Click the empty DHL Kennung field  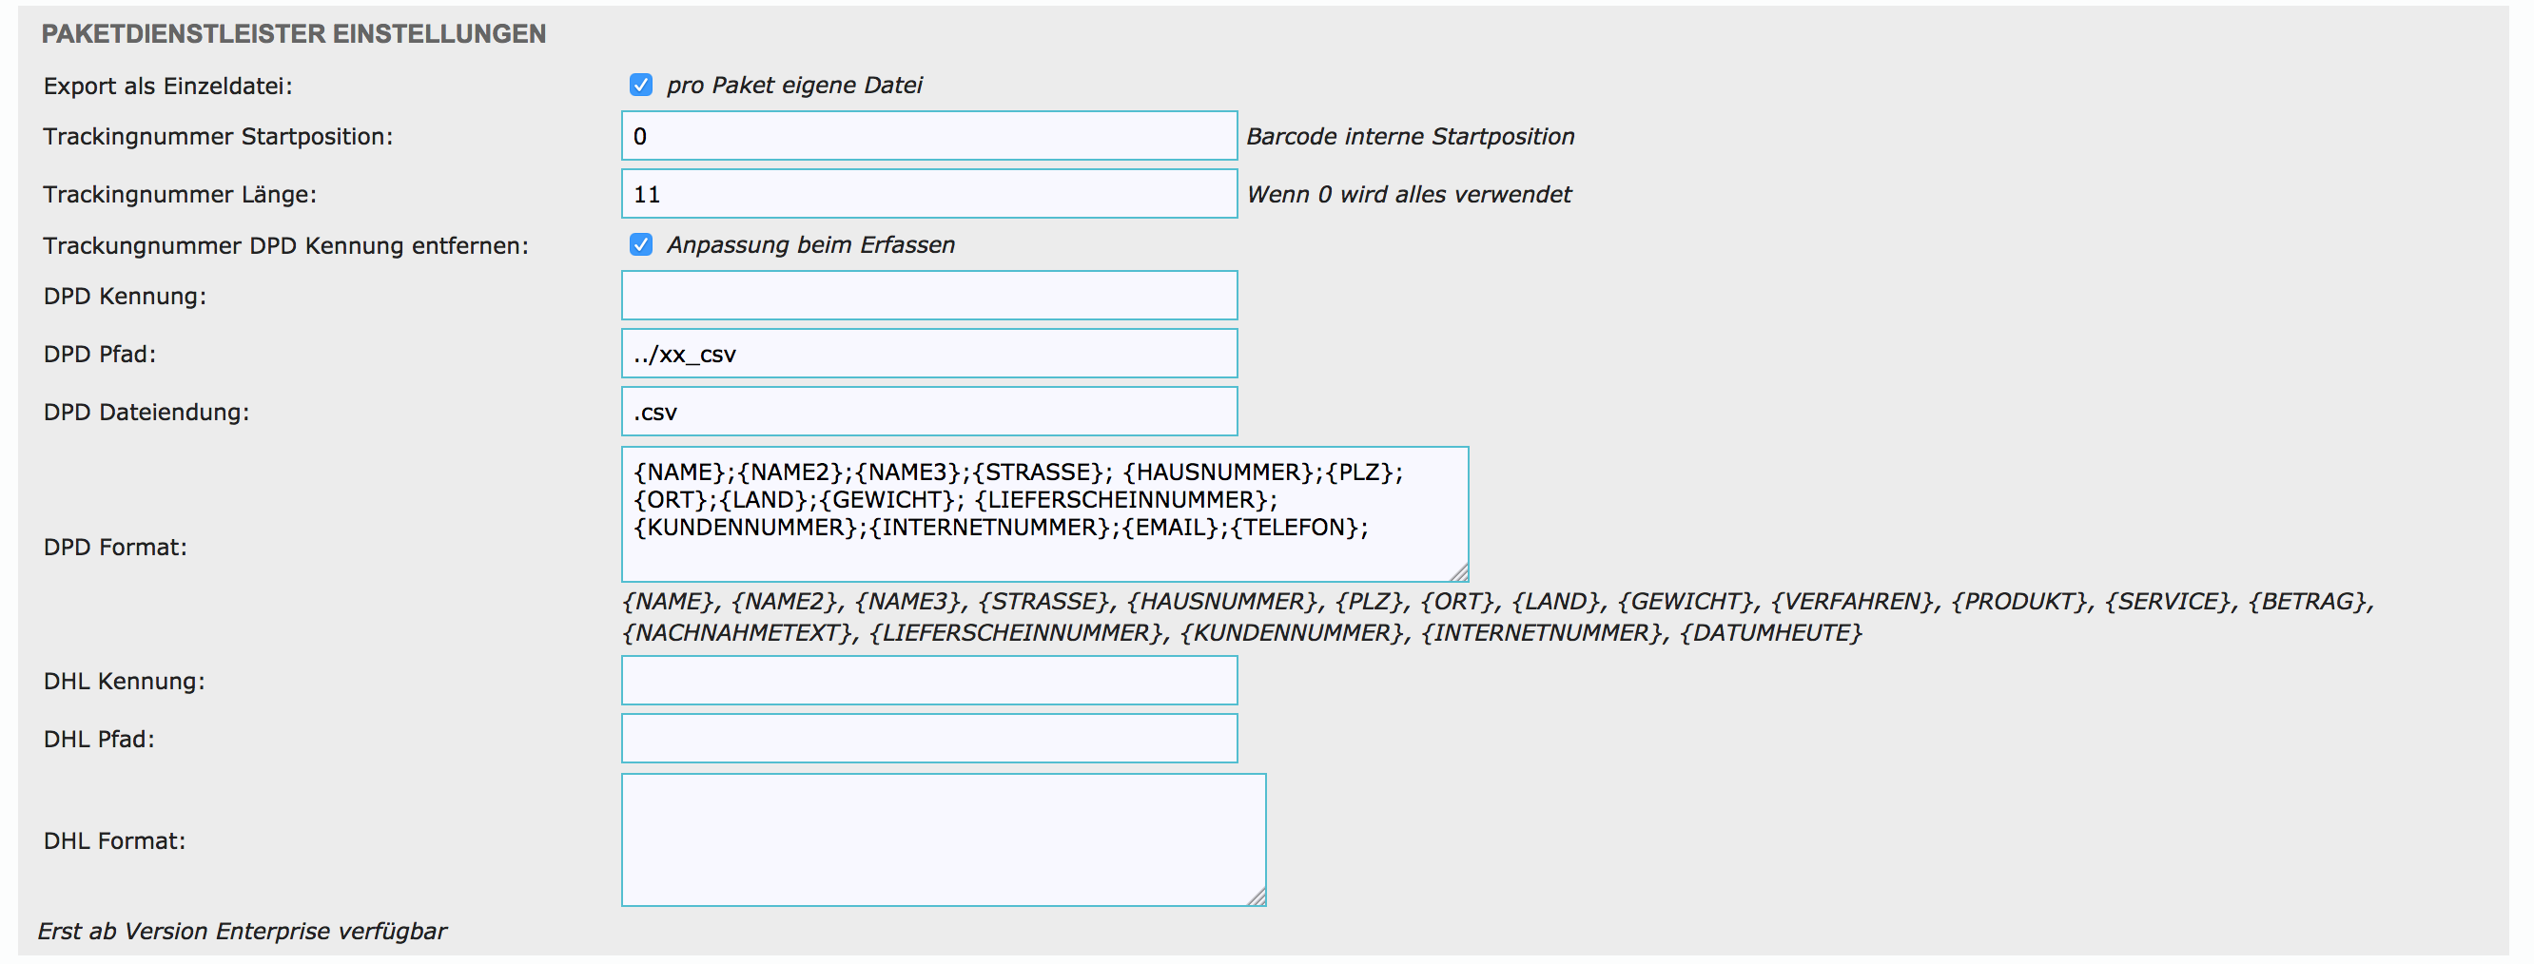pos(928,681)
